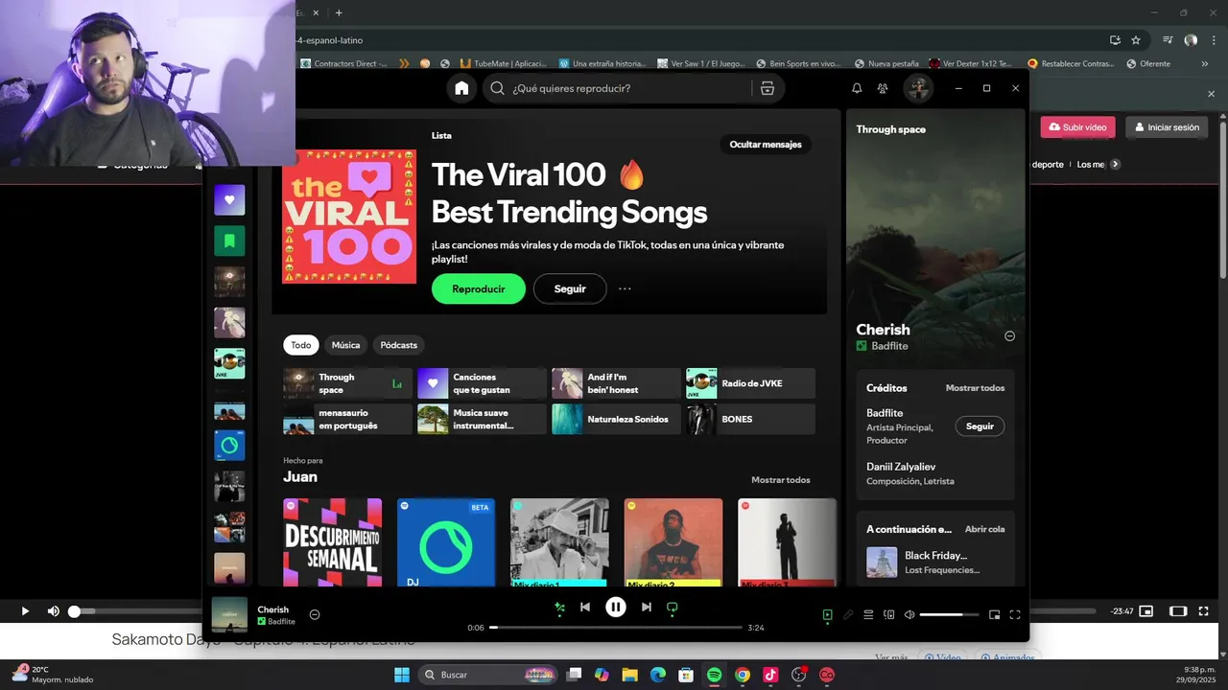Toggle Smart Shuffle in player
1228x690 pixels.
point(560,607)
